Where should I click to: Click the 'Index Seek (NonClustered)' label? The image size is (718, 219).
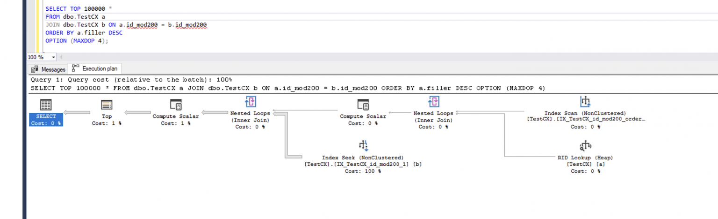point(363,158)
